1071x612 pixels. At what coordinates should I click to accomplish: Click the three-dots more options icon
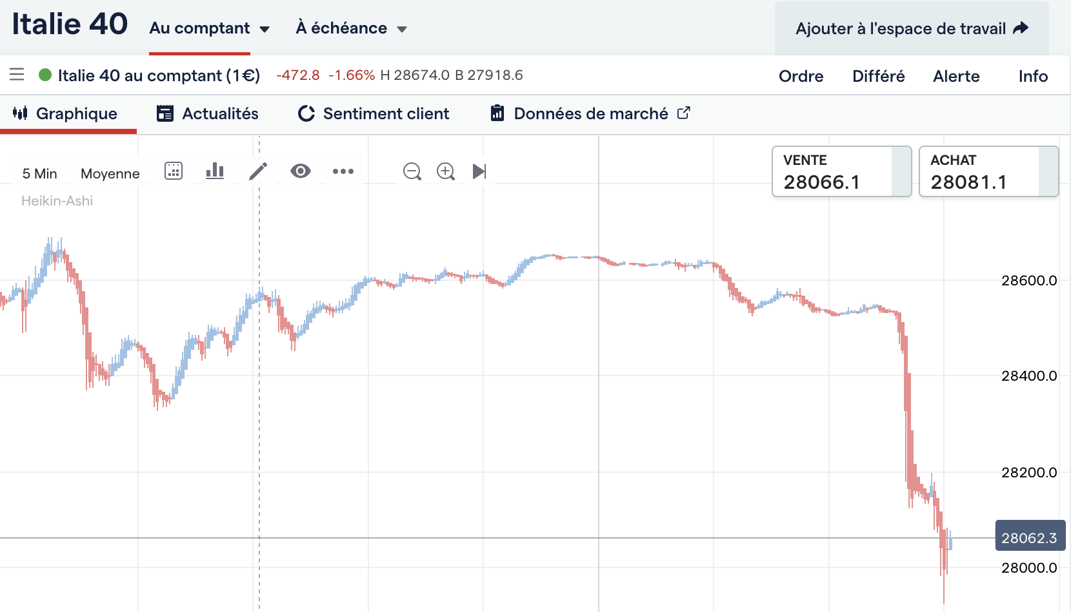[343, 171]
